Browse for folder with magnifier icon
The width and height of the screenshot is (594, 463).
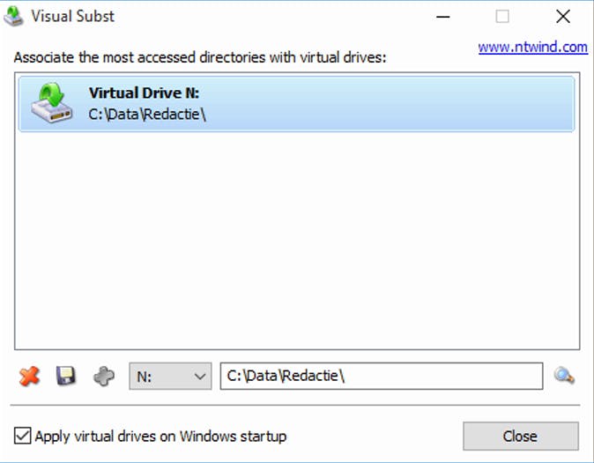click(x=564, y=376)
